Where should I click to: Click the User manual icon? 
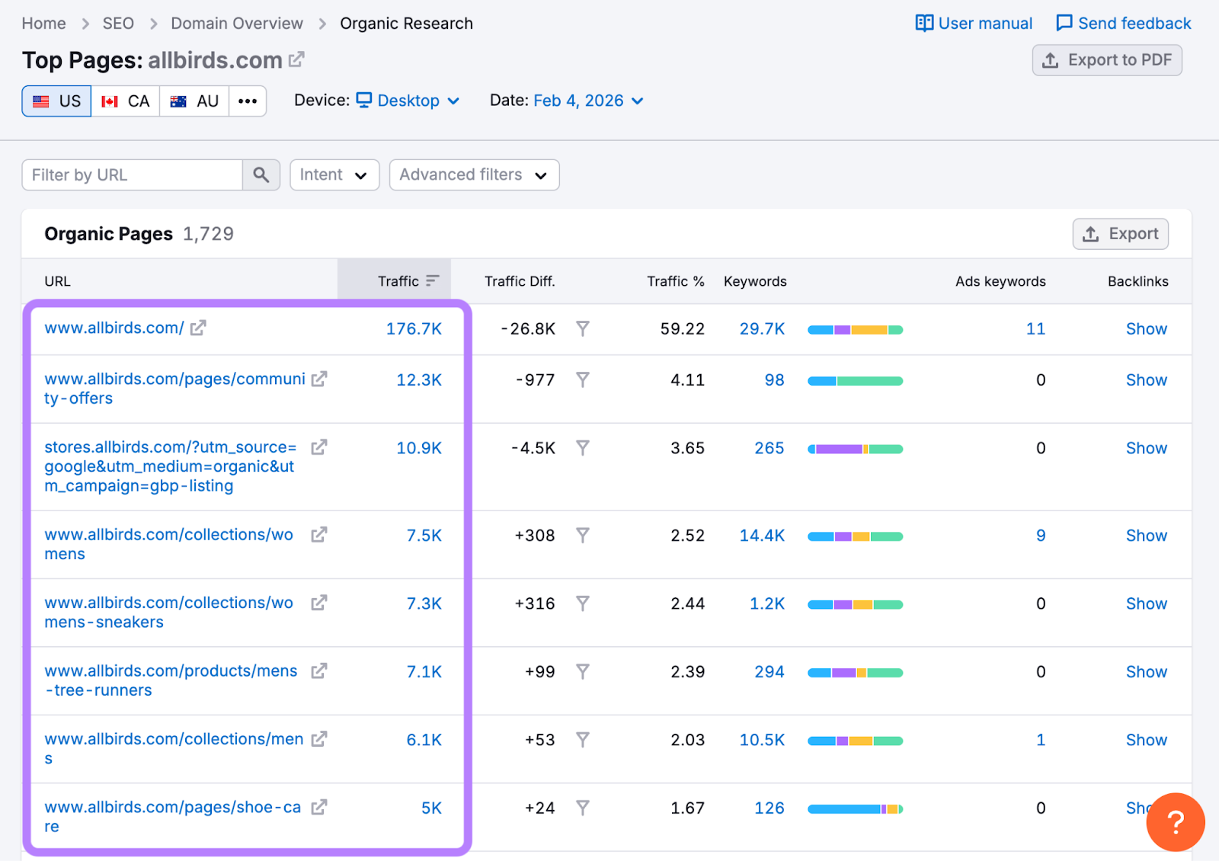924,23
